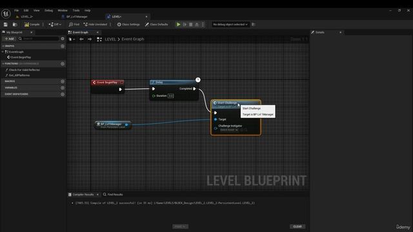Open the Diff dropdown
The width and height of the screenshot is (413, 232).
(55, 24)
